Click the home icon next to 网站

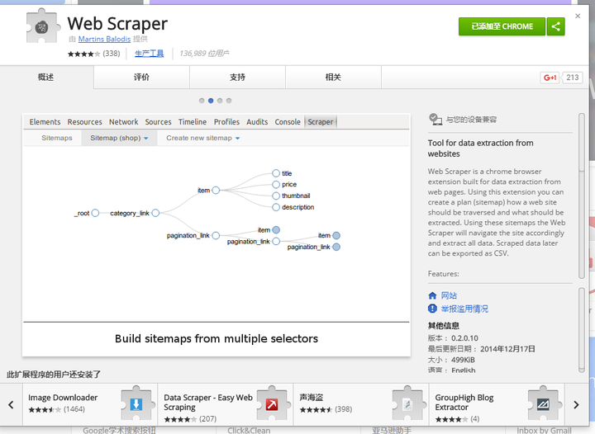pyautogui.click(x=432, y=295)
